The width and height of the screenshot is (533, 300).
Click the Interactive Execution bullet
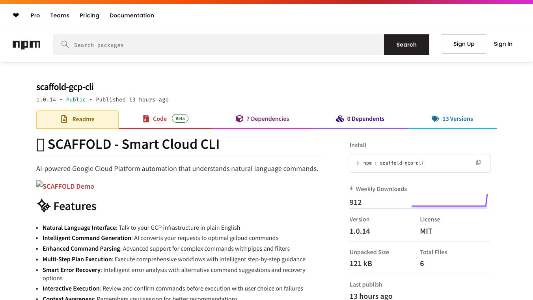173,289
